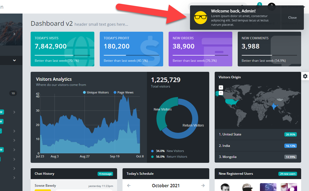
Task: Open the New Orders stat card
Action: click(200, 49)
